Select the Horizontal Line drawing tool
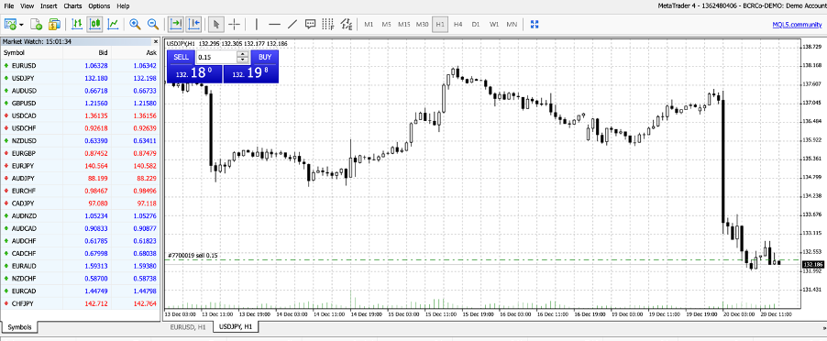The height and width of the screenshot is (341, 827). 274,24
